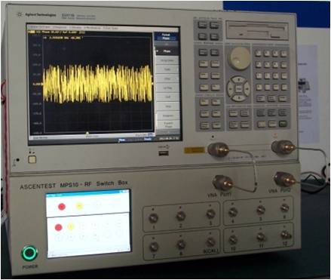331x280 pixels.
Task: Click the 9(CAL) connector port
Action: point(210,242)
